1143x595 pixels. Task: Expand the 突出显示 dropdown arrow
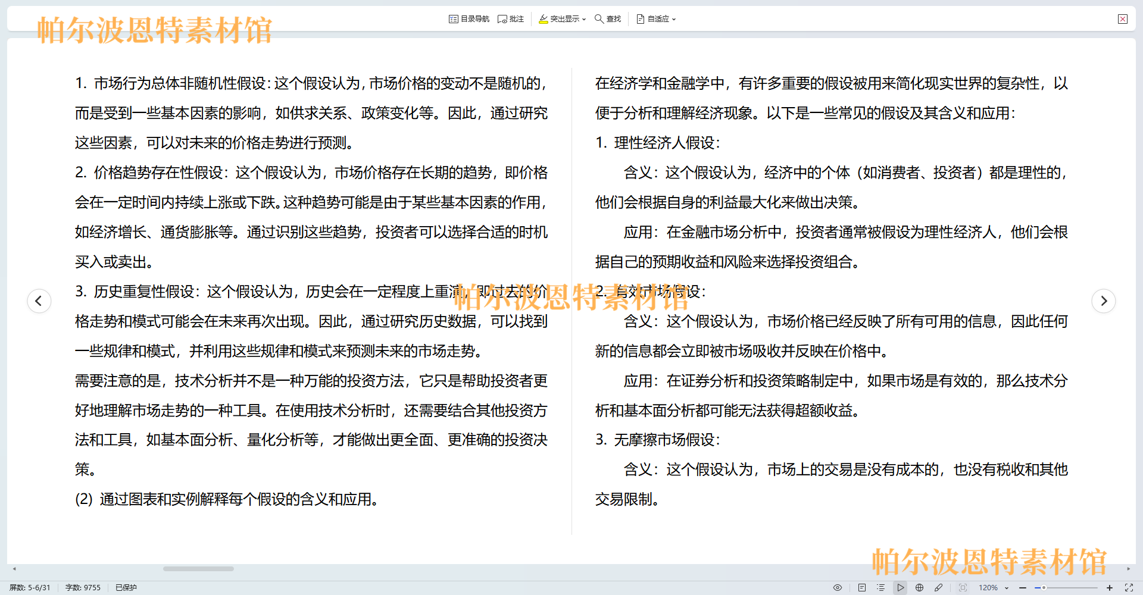click(x=584, y=19)
